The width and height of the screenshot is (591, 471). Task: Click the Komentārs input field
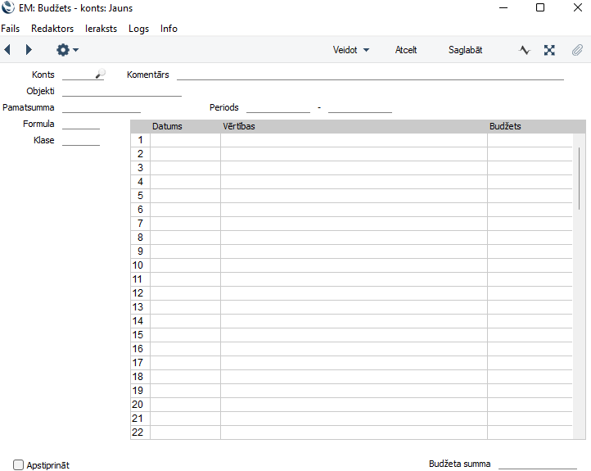pos(370,75)
